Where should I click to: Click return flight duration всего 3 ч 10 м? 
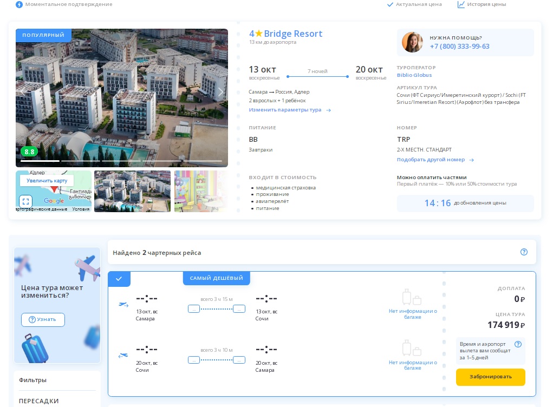pyautogui.click(x=217, y=350)
